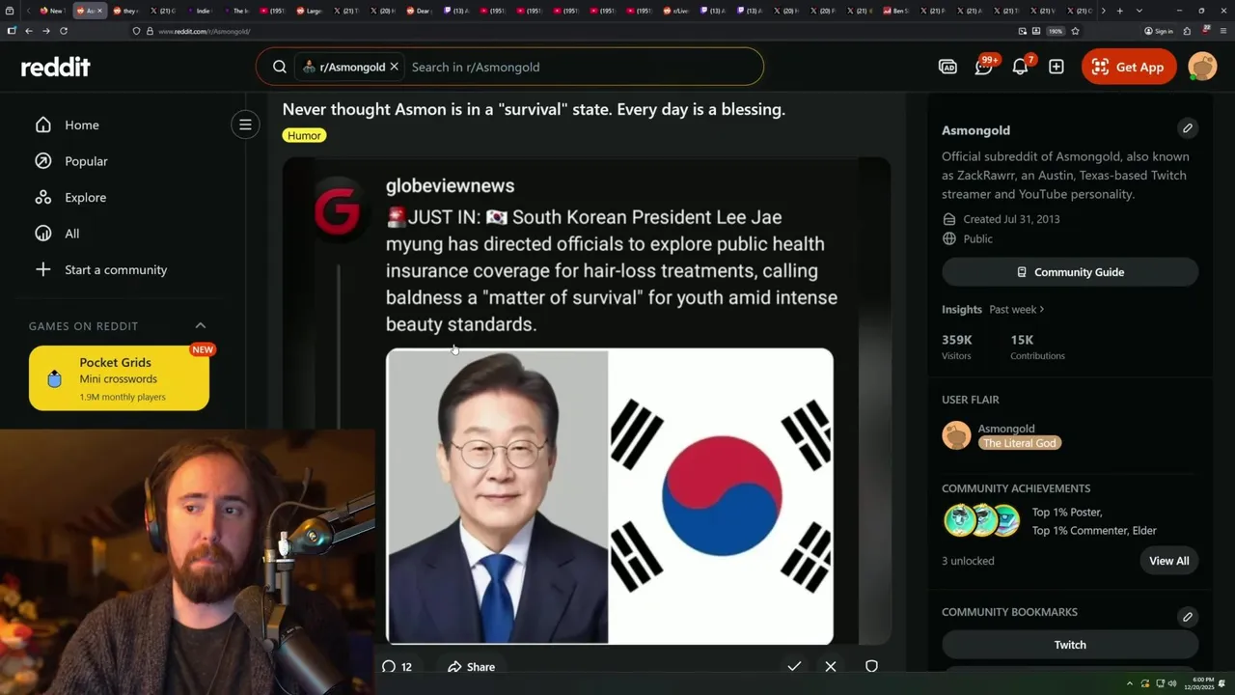Edit the Asmongold community description pencil

(x=1188, y=127)
